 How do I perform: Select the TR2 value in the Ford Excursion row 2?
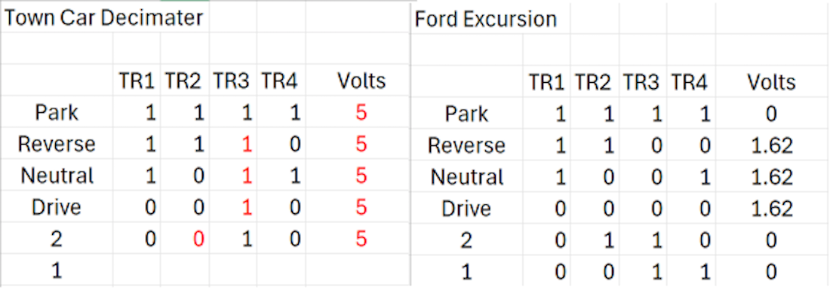[x=609, y=240]
